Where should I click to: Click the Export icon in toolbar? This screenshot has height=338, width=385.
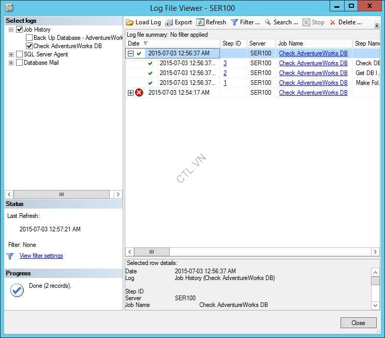[169, 22]
